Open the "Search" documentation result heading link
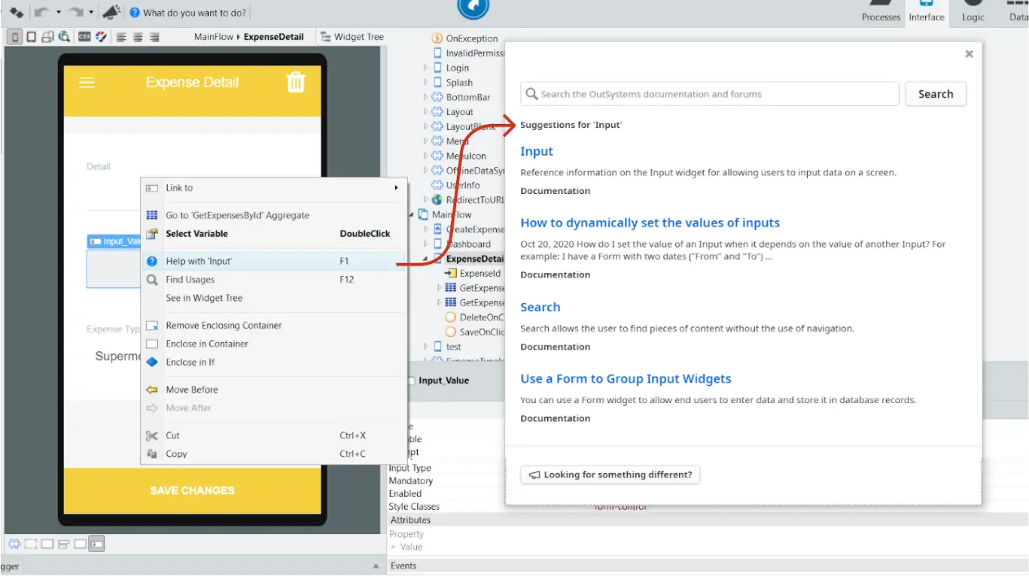The width and height of the screenshot is (1029, 576). pos(540,307)
